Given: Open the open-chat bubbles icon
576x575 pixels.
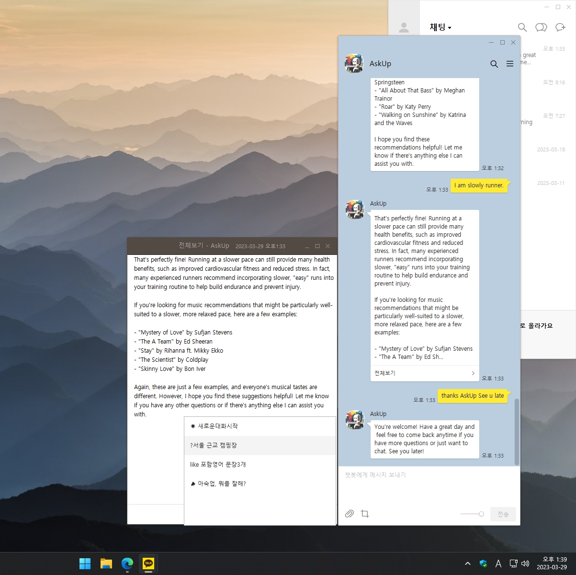Looking at the screenshot, I should click(541, 27).
